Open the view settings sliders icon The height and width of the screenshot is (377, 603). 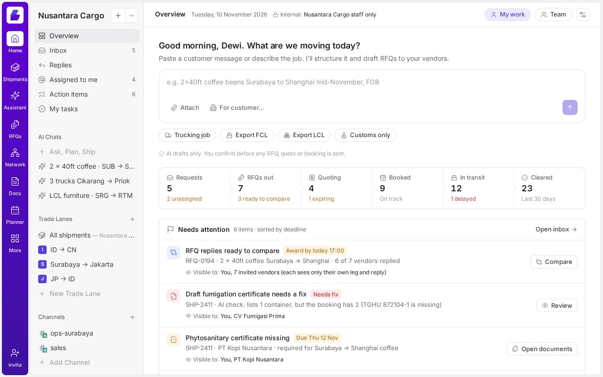click(x=583, y=15)
